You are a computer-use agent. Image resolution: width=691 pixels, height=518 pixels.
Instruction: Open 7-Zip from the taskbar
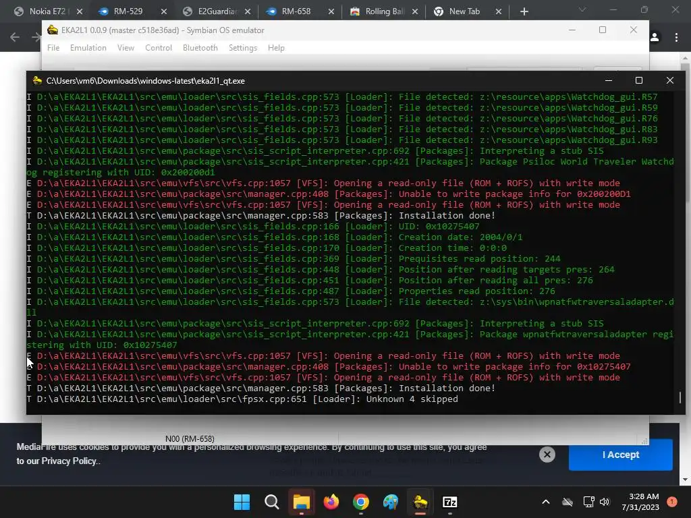tap(450, 502)
